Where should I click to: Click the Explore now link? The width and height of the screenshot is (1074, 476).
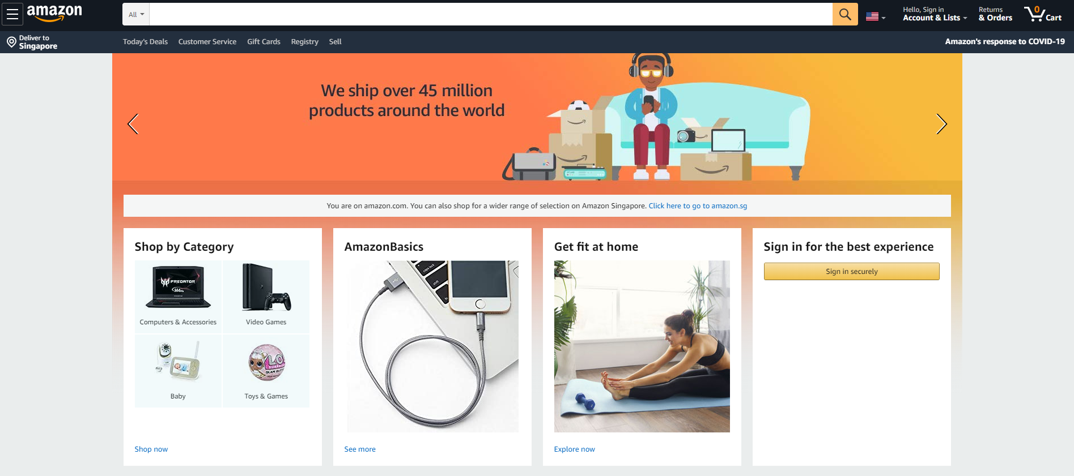tap(574, 449)
